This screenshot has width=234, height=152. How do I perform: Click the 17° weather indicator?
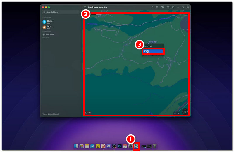(88, 113)
